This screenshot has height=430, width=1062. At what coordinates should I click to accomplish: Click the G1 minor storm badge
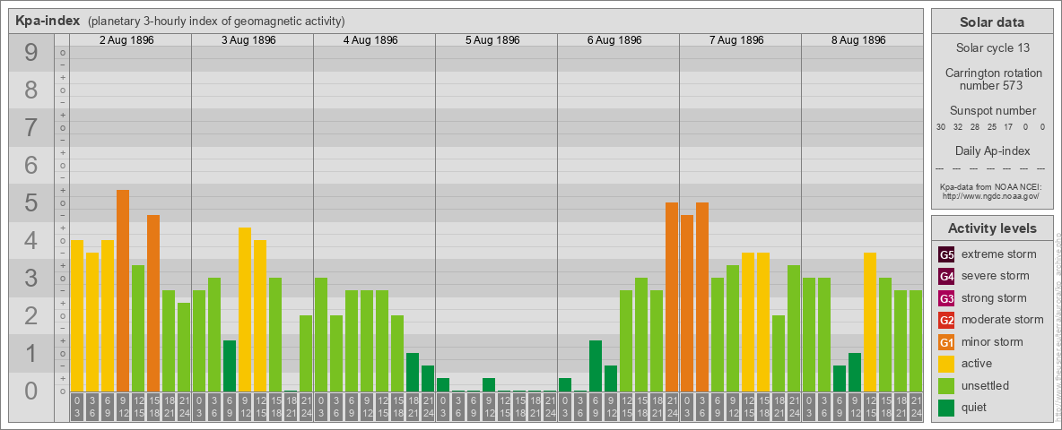946,342
